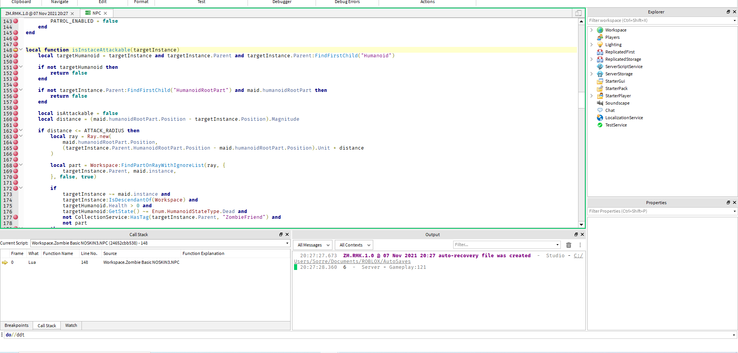Select StarterGui service icon

(600, 81)
